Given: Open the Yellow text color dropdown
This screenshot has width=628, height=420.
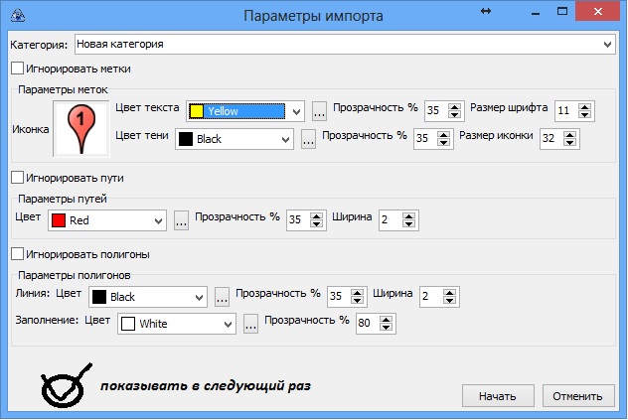Looking at the screenshot, I should 296,111.
